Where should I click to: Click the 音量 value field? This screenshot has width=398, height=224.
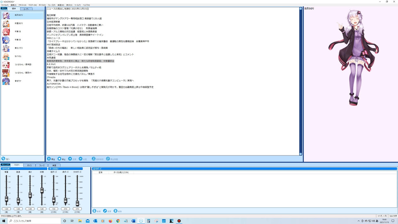pos(6,209)
